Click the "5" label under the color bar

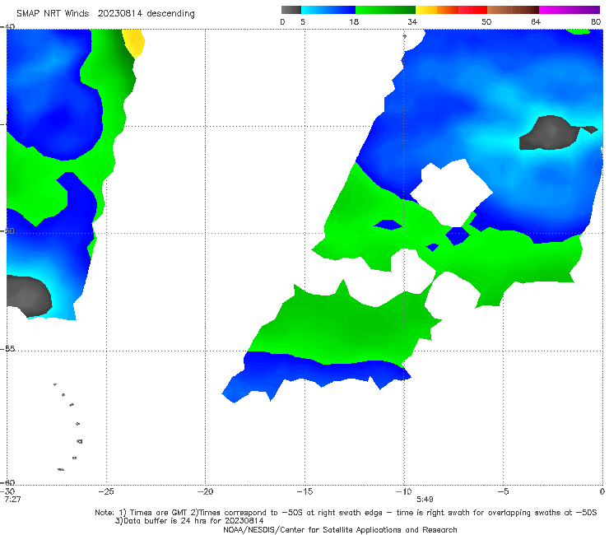(x=303, y=21)
